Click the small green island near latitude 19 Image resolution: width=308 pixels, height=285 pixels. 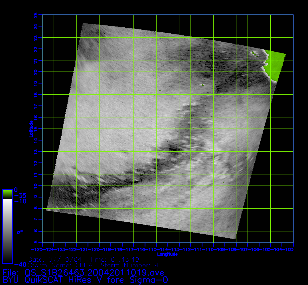[203, 85]
